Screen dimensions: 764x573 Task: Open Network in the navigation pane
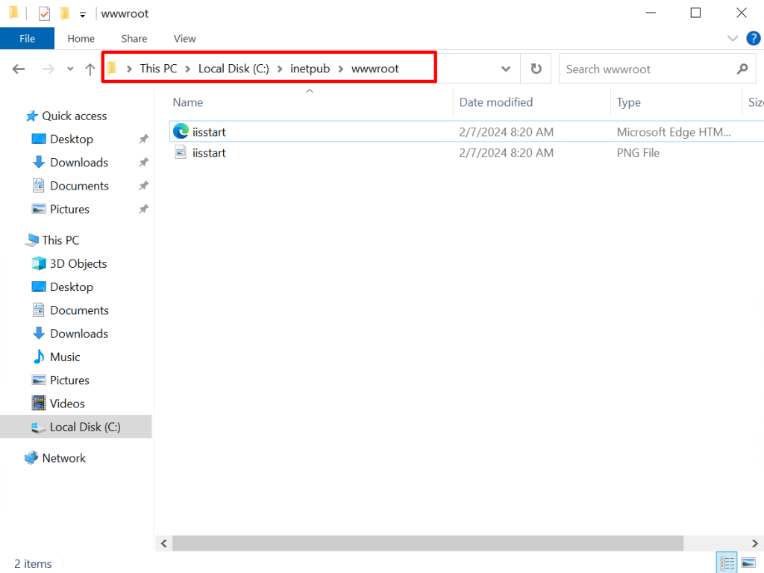(63, 458)
